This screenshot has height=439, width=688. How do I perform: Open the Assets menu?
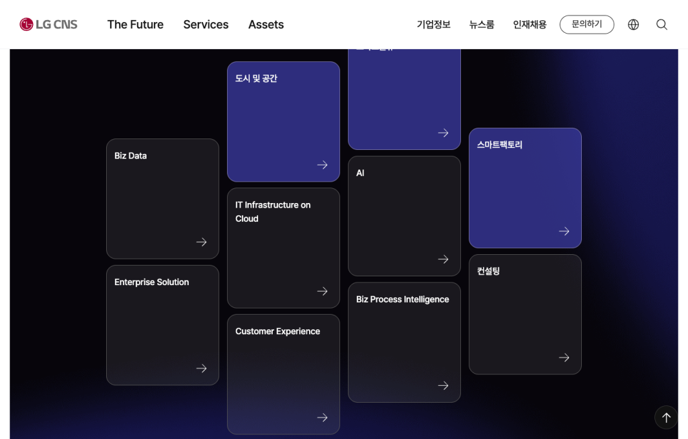click(266, 24)
